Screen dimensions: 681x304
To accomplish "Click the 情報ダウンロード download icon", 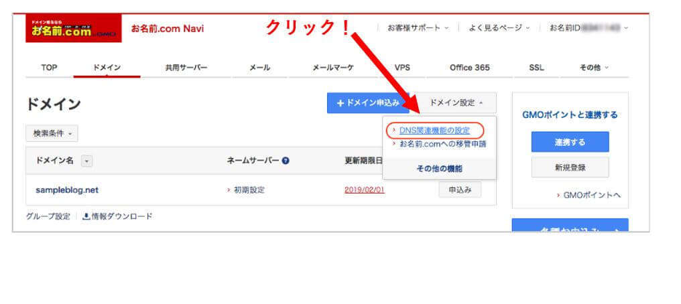I will coord(86,216).
